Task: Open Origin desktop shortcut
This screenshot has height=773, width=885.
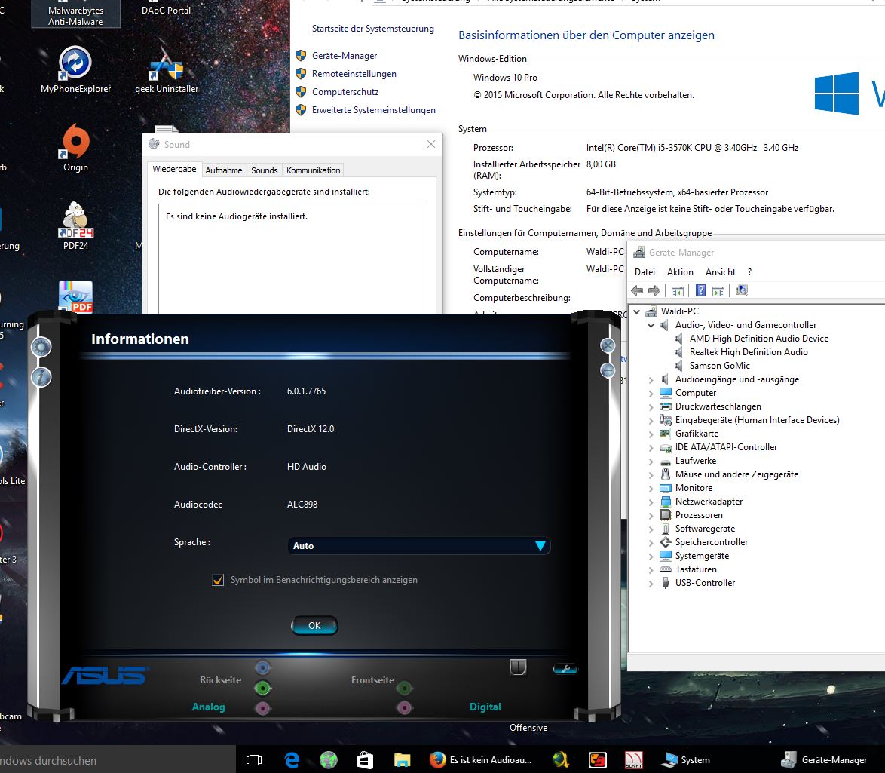Action: (75, 148)
